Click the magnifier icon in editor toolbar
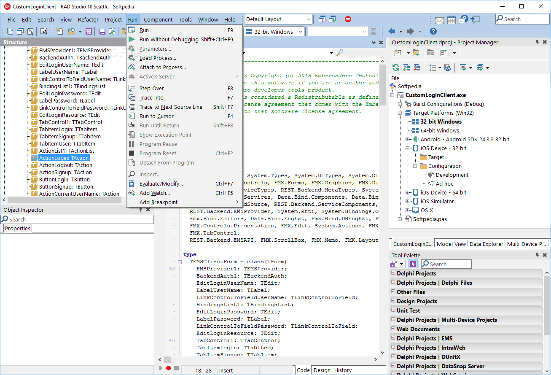 tap(339, 53)
